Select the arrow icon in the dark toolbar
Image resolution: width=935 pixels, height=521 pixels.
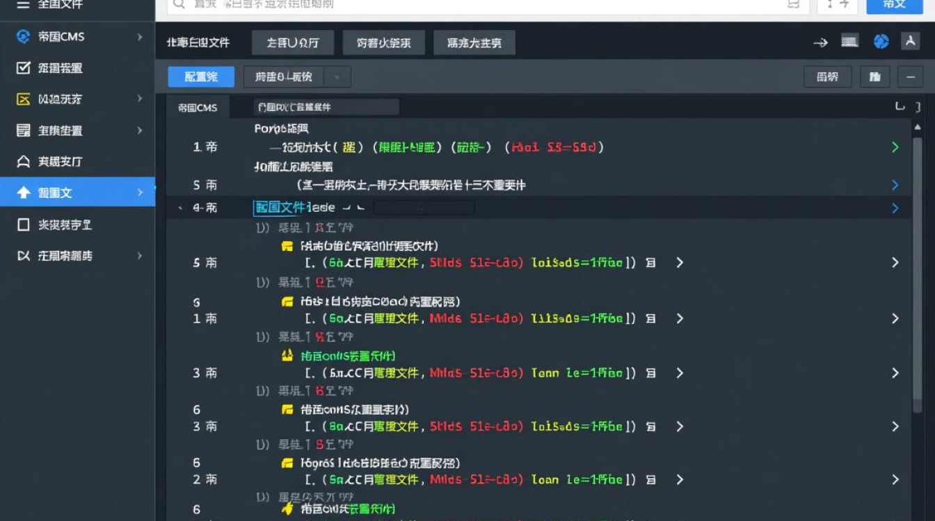click(x=821, y=42)
